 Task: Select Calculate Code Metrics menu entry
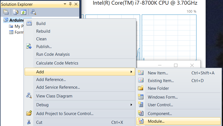pyautogui.click(x=80, y=63)
